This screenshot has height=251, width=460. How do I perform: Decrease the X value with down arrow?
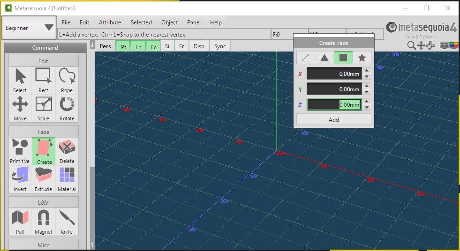[367, 77]
